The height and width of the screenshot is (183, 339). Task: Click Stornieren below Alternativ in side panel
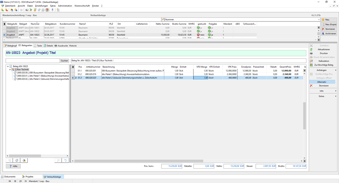coord(324,86)
